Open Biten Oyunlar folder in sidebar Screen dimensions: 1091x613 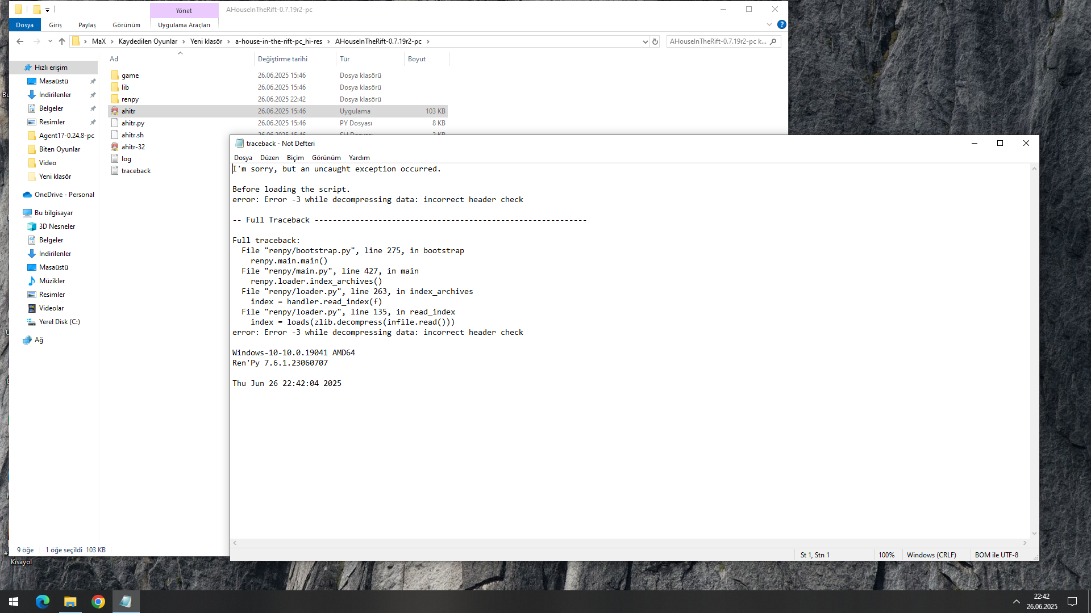(60, 149)
